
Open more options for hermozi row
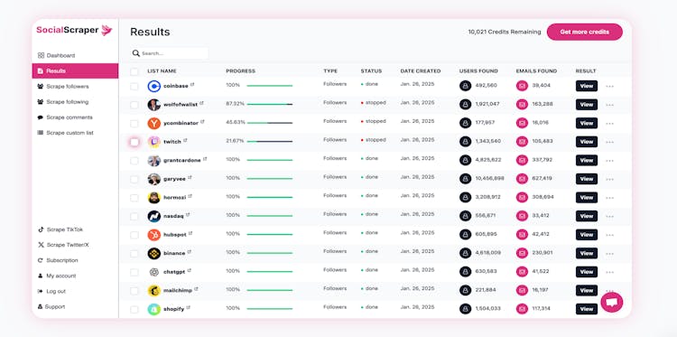click(609, 198)
